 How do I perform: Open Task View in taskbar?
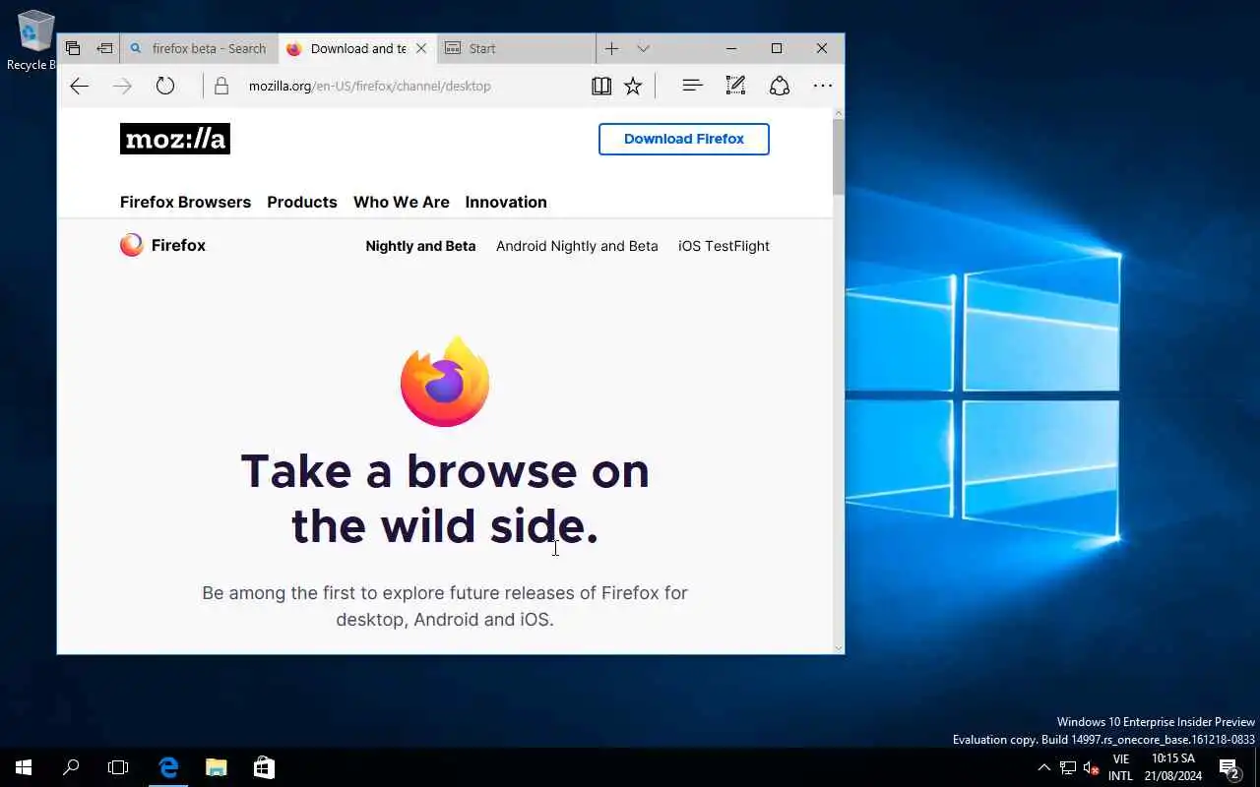(118, 767)
